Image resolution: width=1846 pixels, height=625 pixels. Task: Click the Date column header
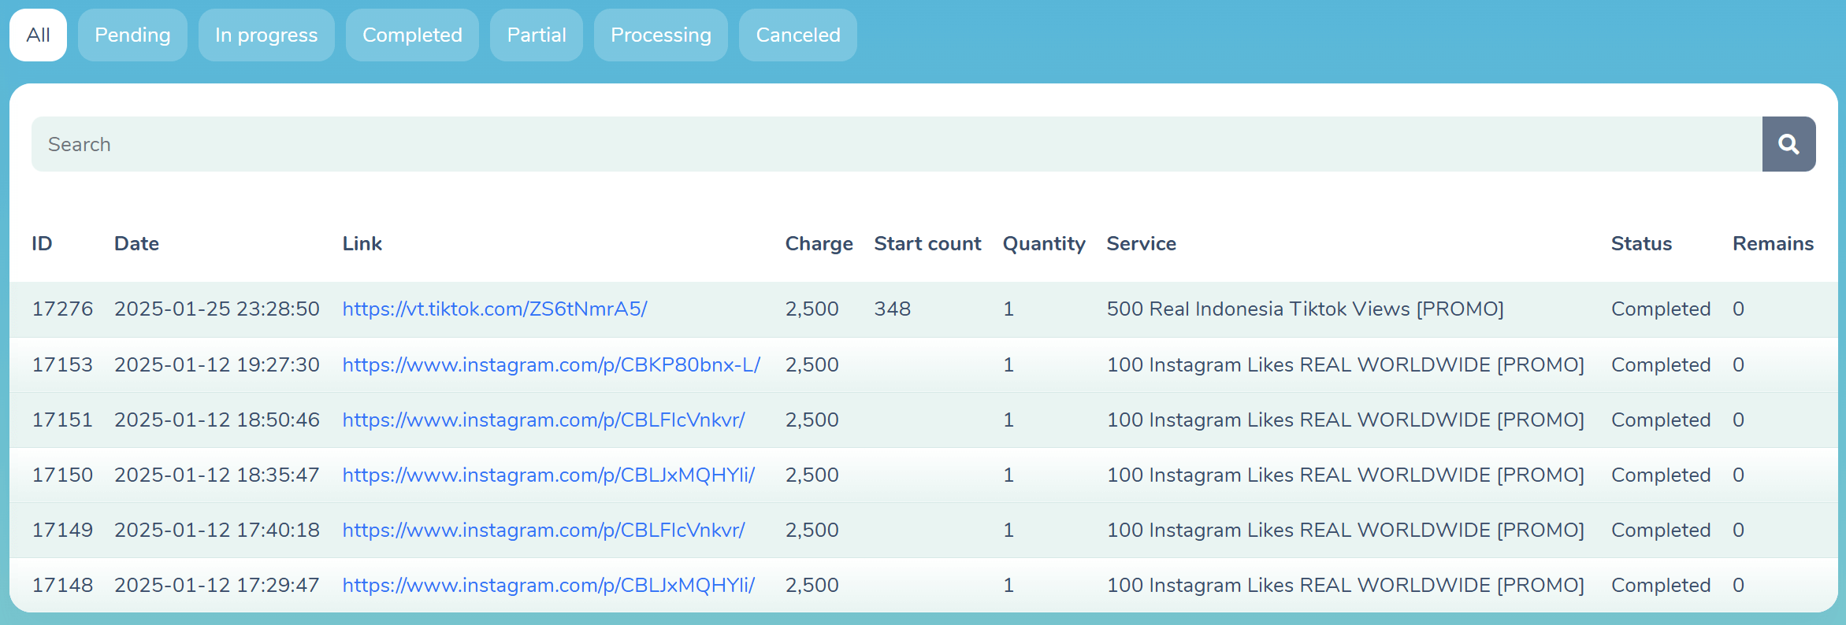[136, 243]
